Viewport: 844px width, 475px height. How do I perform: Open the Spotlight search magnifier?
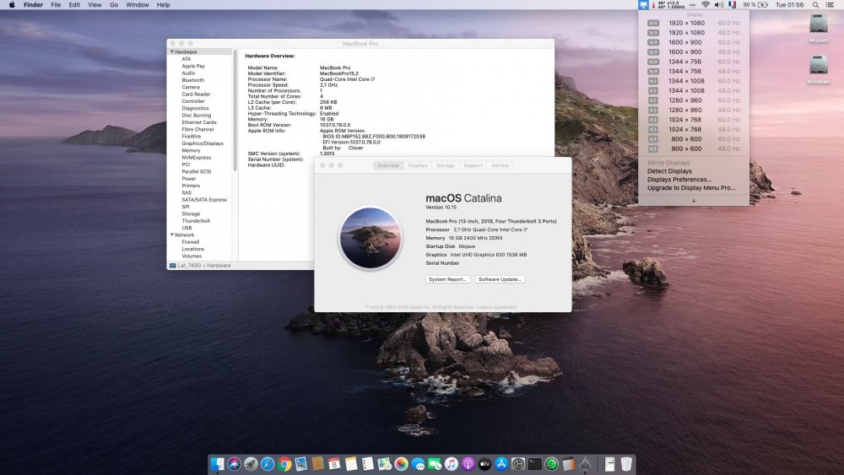pos(816,5)
